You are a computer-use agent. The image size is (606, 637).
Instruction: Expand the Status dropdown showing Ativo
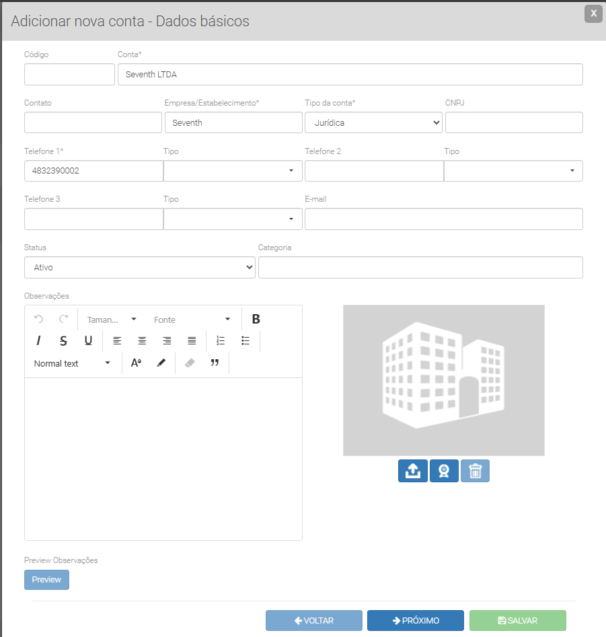pos(140,267)
